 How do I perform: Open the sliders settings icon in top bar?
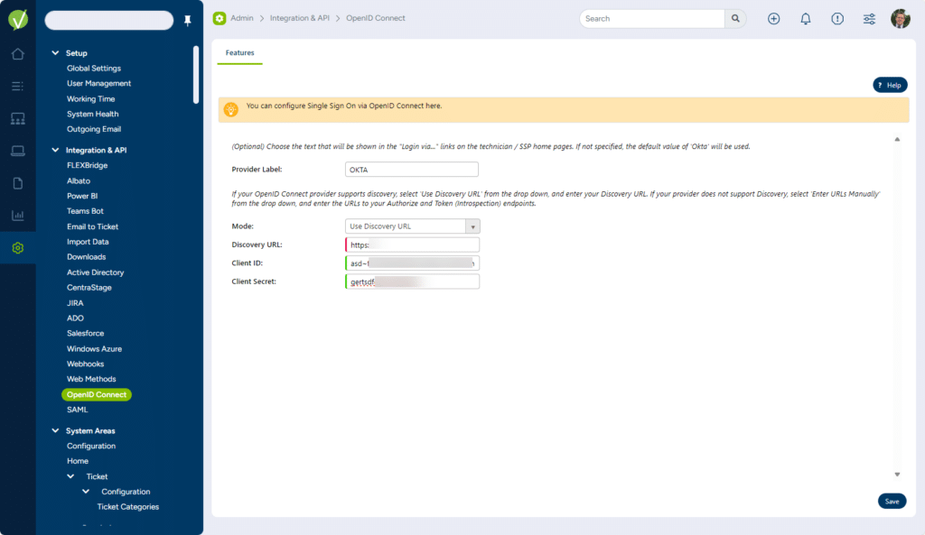869,19
